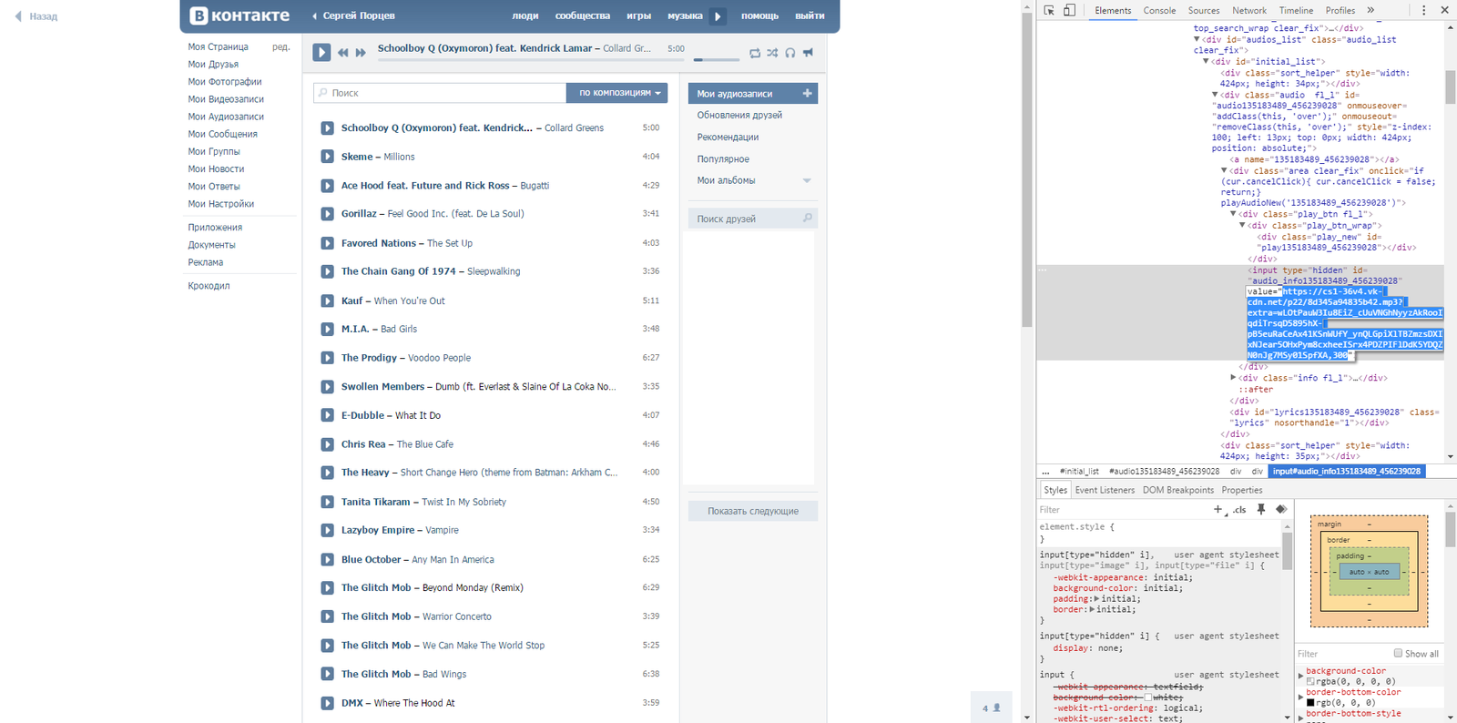The image size is (1457, 723).
Task: Click 'Назад' back link
Action: pyautogui.click(x=36, y=16)
